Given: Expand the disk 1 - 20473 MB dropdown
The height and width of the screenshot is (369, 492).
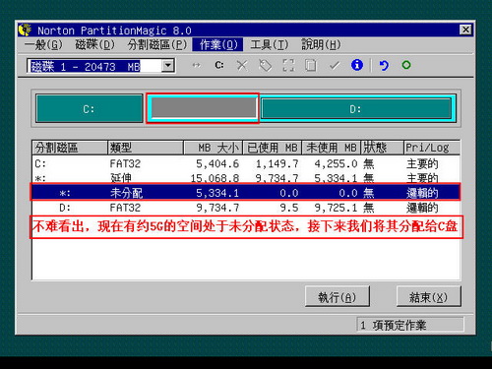Looking at the screenshot, I should (x=168, y=66).
